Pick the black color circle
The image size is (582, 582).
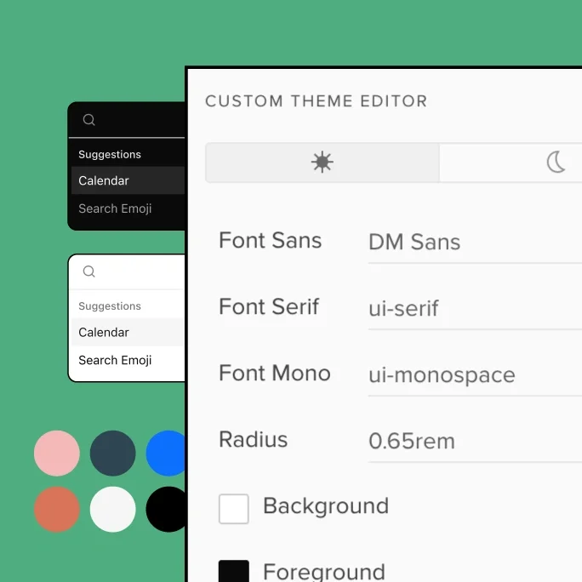(166, 509)
